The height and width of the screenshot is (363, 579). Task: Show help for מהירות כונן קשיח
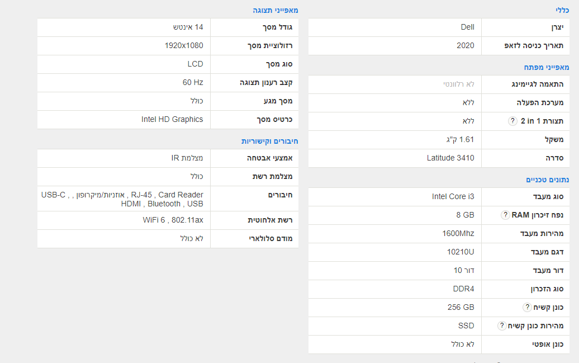pyautogui.click(x=502, y=326)
